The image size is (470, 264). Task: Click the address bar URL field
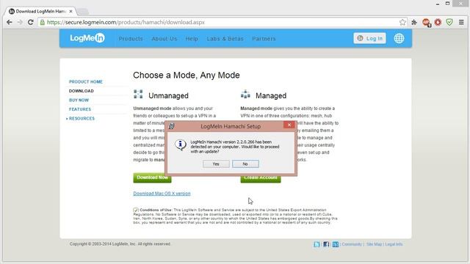[222, 22]
